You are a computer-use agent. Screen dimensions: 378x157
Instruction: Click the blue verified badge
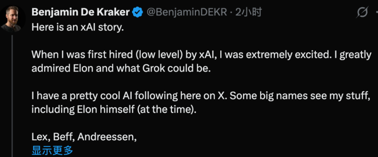[x=137, y=13]
